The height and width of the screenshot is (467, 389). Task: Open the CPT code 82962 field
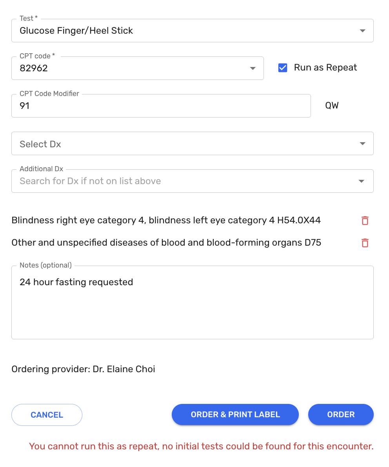(x=129, y=69)
